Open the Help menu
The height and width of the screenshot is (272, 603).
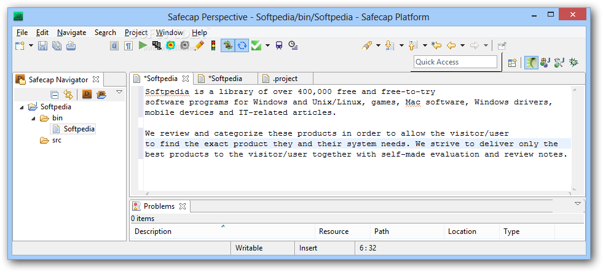point(199,33)
